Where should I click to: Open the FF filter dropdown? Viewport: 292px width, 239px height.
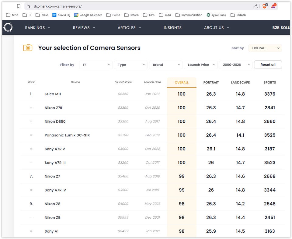tap(96, 65)
